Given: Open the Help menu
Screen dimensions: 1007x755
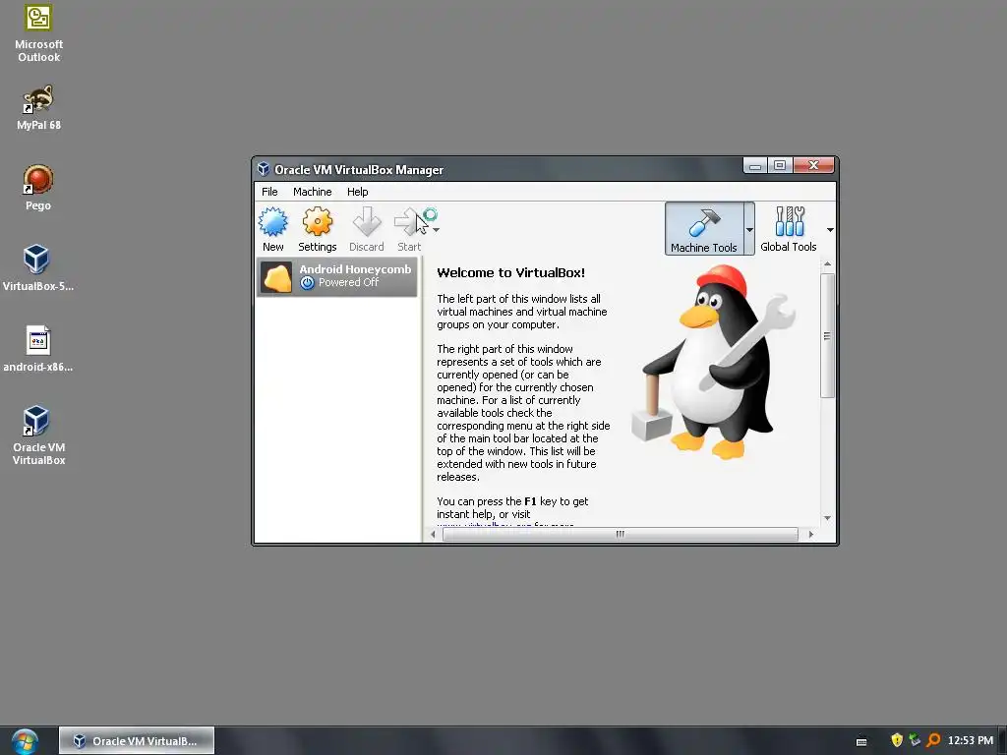Looking at the screenshot, I should pyautogui.click(x=358, y=192).
